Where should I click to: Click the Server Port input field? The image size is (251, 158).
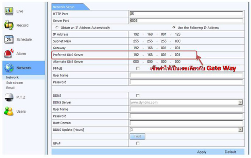click(x=186, y=20)
